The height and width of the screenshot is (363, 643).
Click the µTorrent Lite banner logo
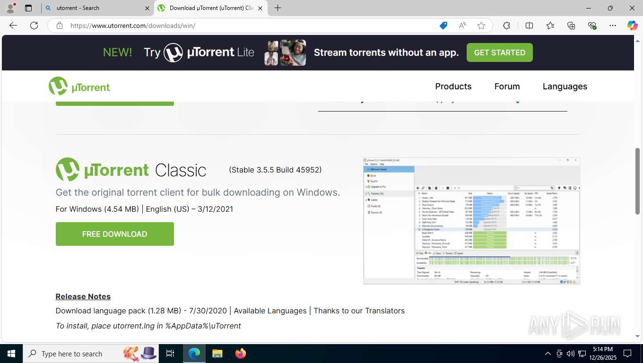tap(209, 52)
